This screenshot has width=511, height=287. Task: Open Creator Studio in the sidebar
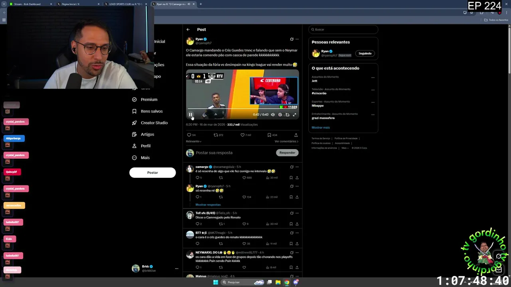pos(150,123)
